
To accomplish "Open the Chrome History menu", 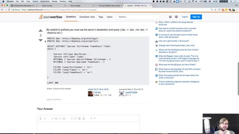I will (x=35, y=1).
